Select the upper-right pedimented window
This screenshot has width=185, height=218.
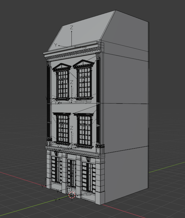(84, 79)
